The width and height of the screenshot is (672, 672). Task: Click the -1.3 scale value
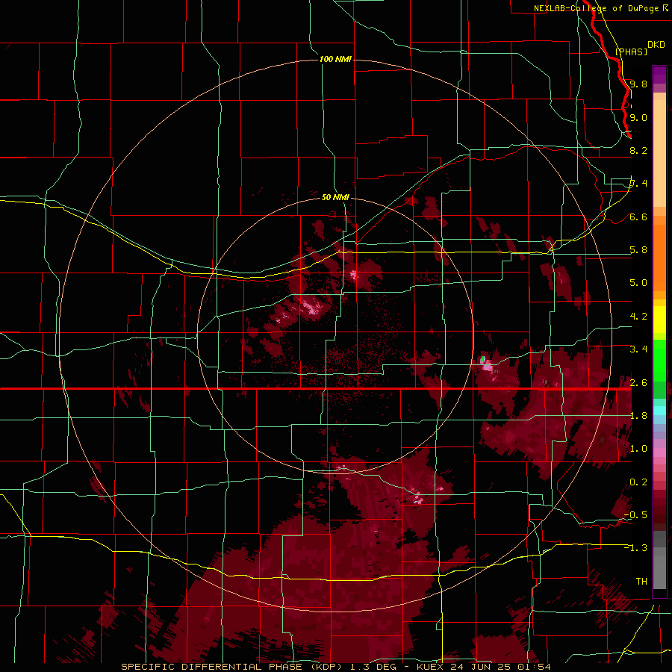point(635,548)
